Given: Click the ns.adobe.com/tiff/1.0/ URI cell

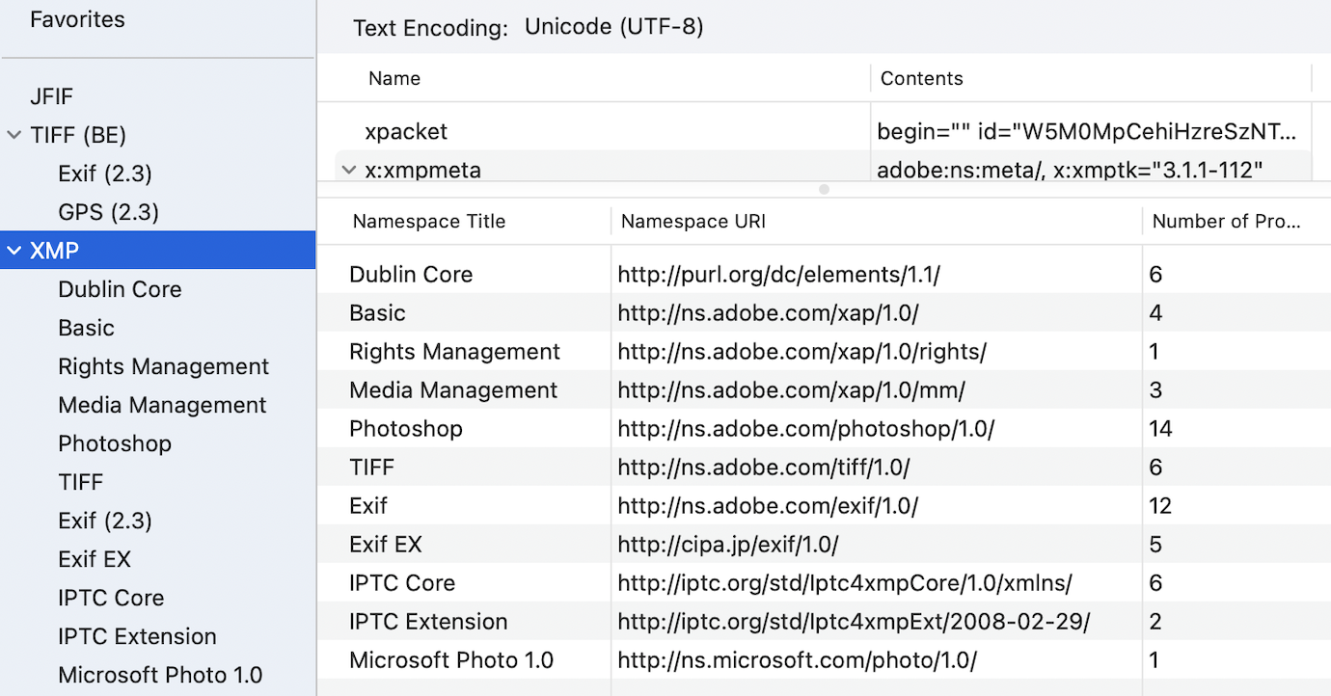Looking at the screenshot, I should (764, 467).
